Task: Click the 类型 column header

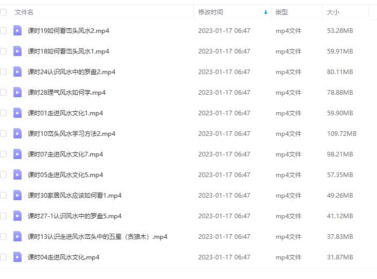Action: [282, 12]
